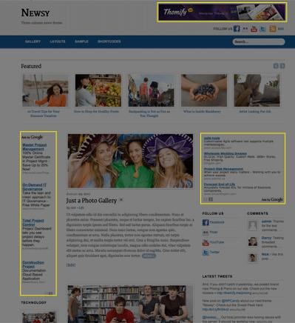Viewport: 295px width, 323px height.
Task: Show previous Featured posts with left arrow
Action: [276, 66]
